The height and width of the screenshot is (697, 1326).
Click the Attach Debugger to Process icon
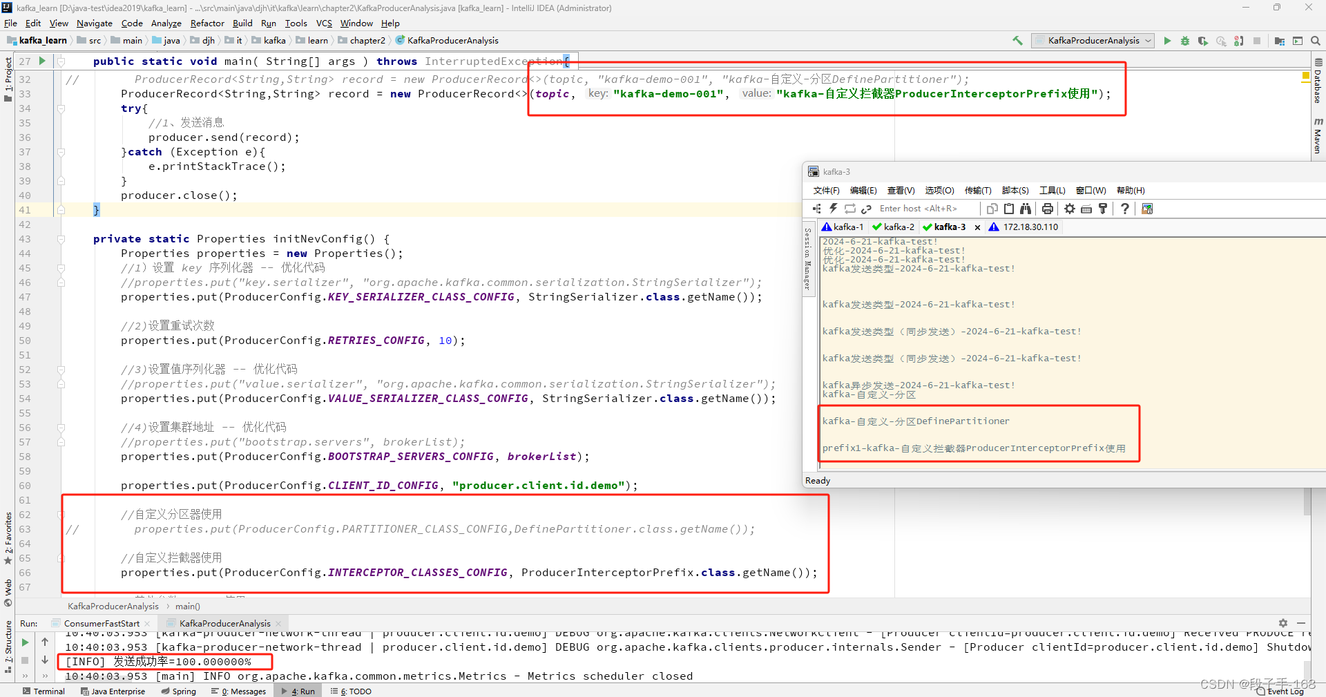click(1239, 41)
